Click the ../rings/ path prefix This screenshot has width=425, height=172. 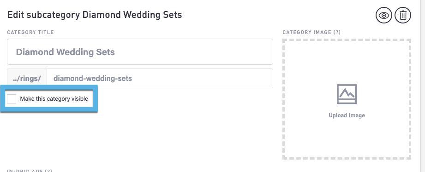[x=27, y=78]
